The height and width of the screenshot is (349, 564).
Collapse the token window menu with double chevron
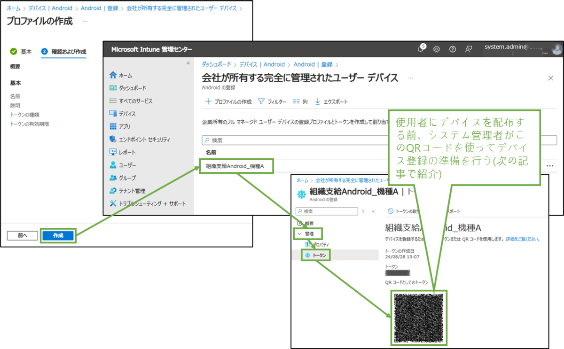pos(373,211)
